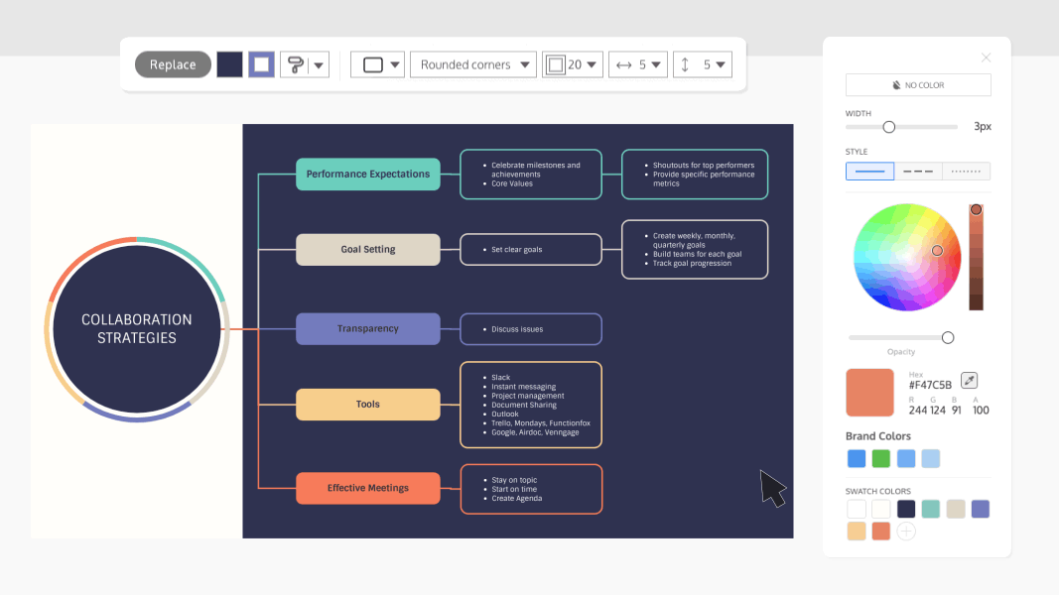Select the solid line style
Image resolution: width=1059 pixels, height=595 pixels.
(x=869, y=171)
